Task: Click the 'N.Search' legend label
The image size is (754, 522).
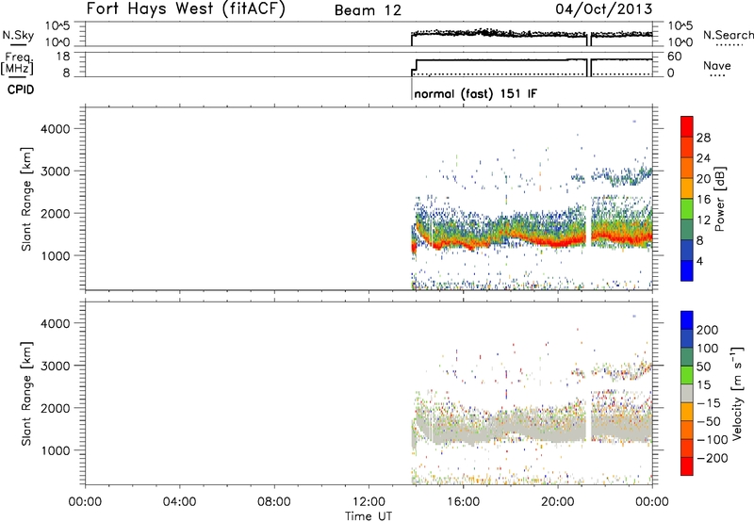Action: 728,35
